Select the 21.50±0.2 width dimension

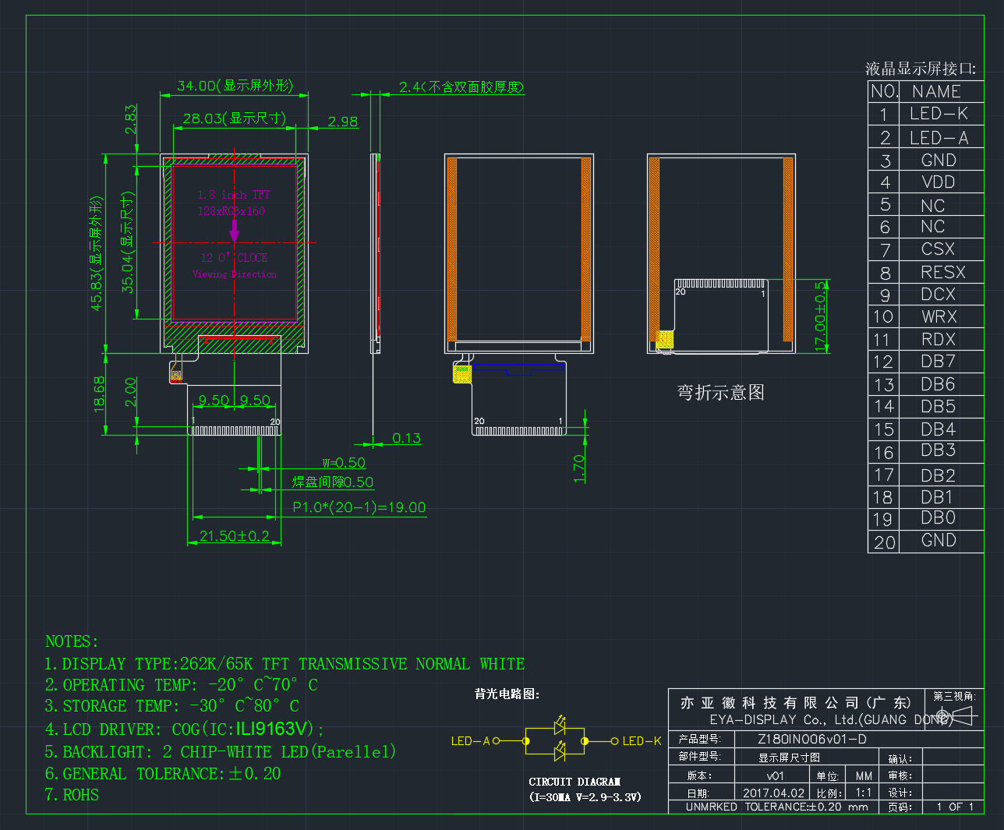click(x=235, y=536)
